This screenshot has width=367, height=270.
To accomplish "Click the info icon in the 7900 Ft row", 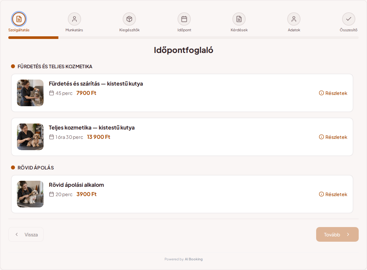I will pyautogui.click(x=321, y=93).
